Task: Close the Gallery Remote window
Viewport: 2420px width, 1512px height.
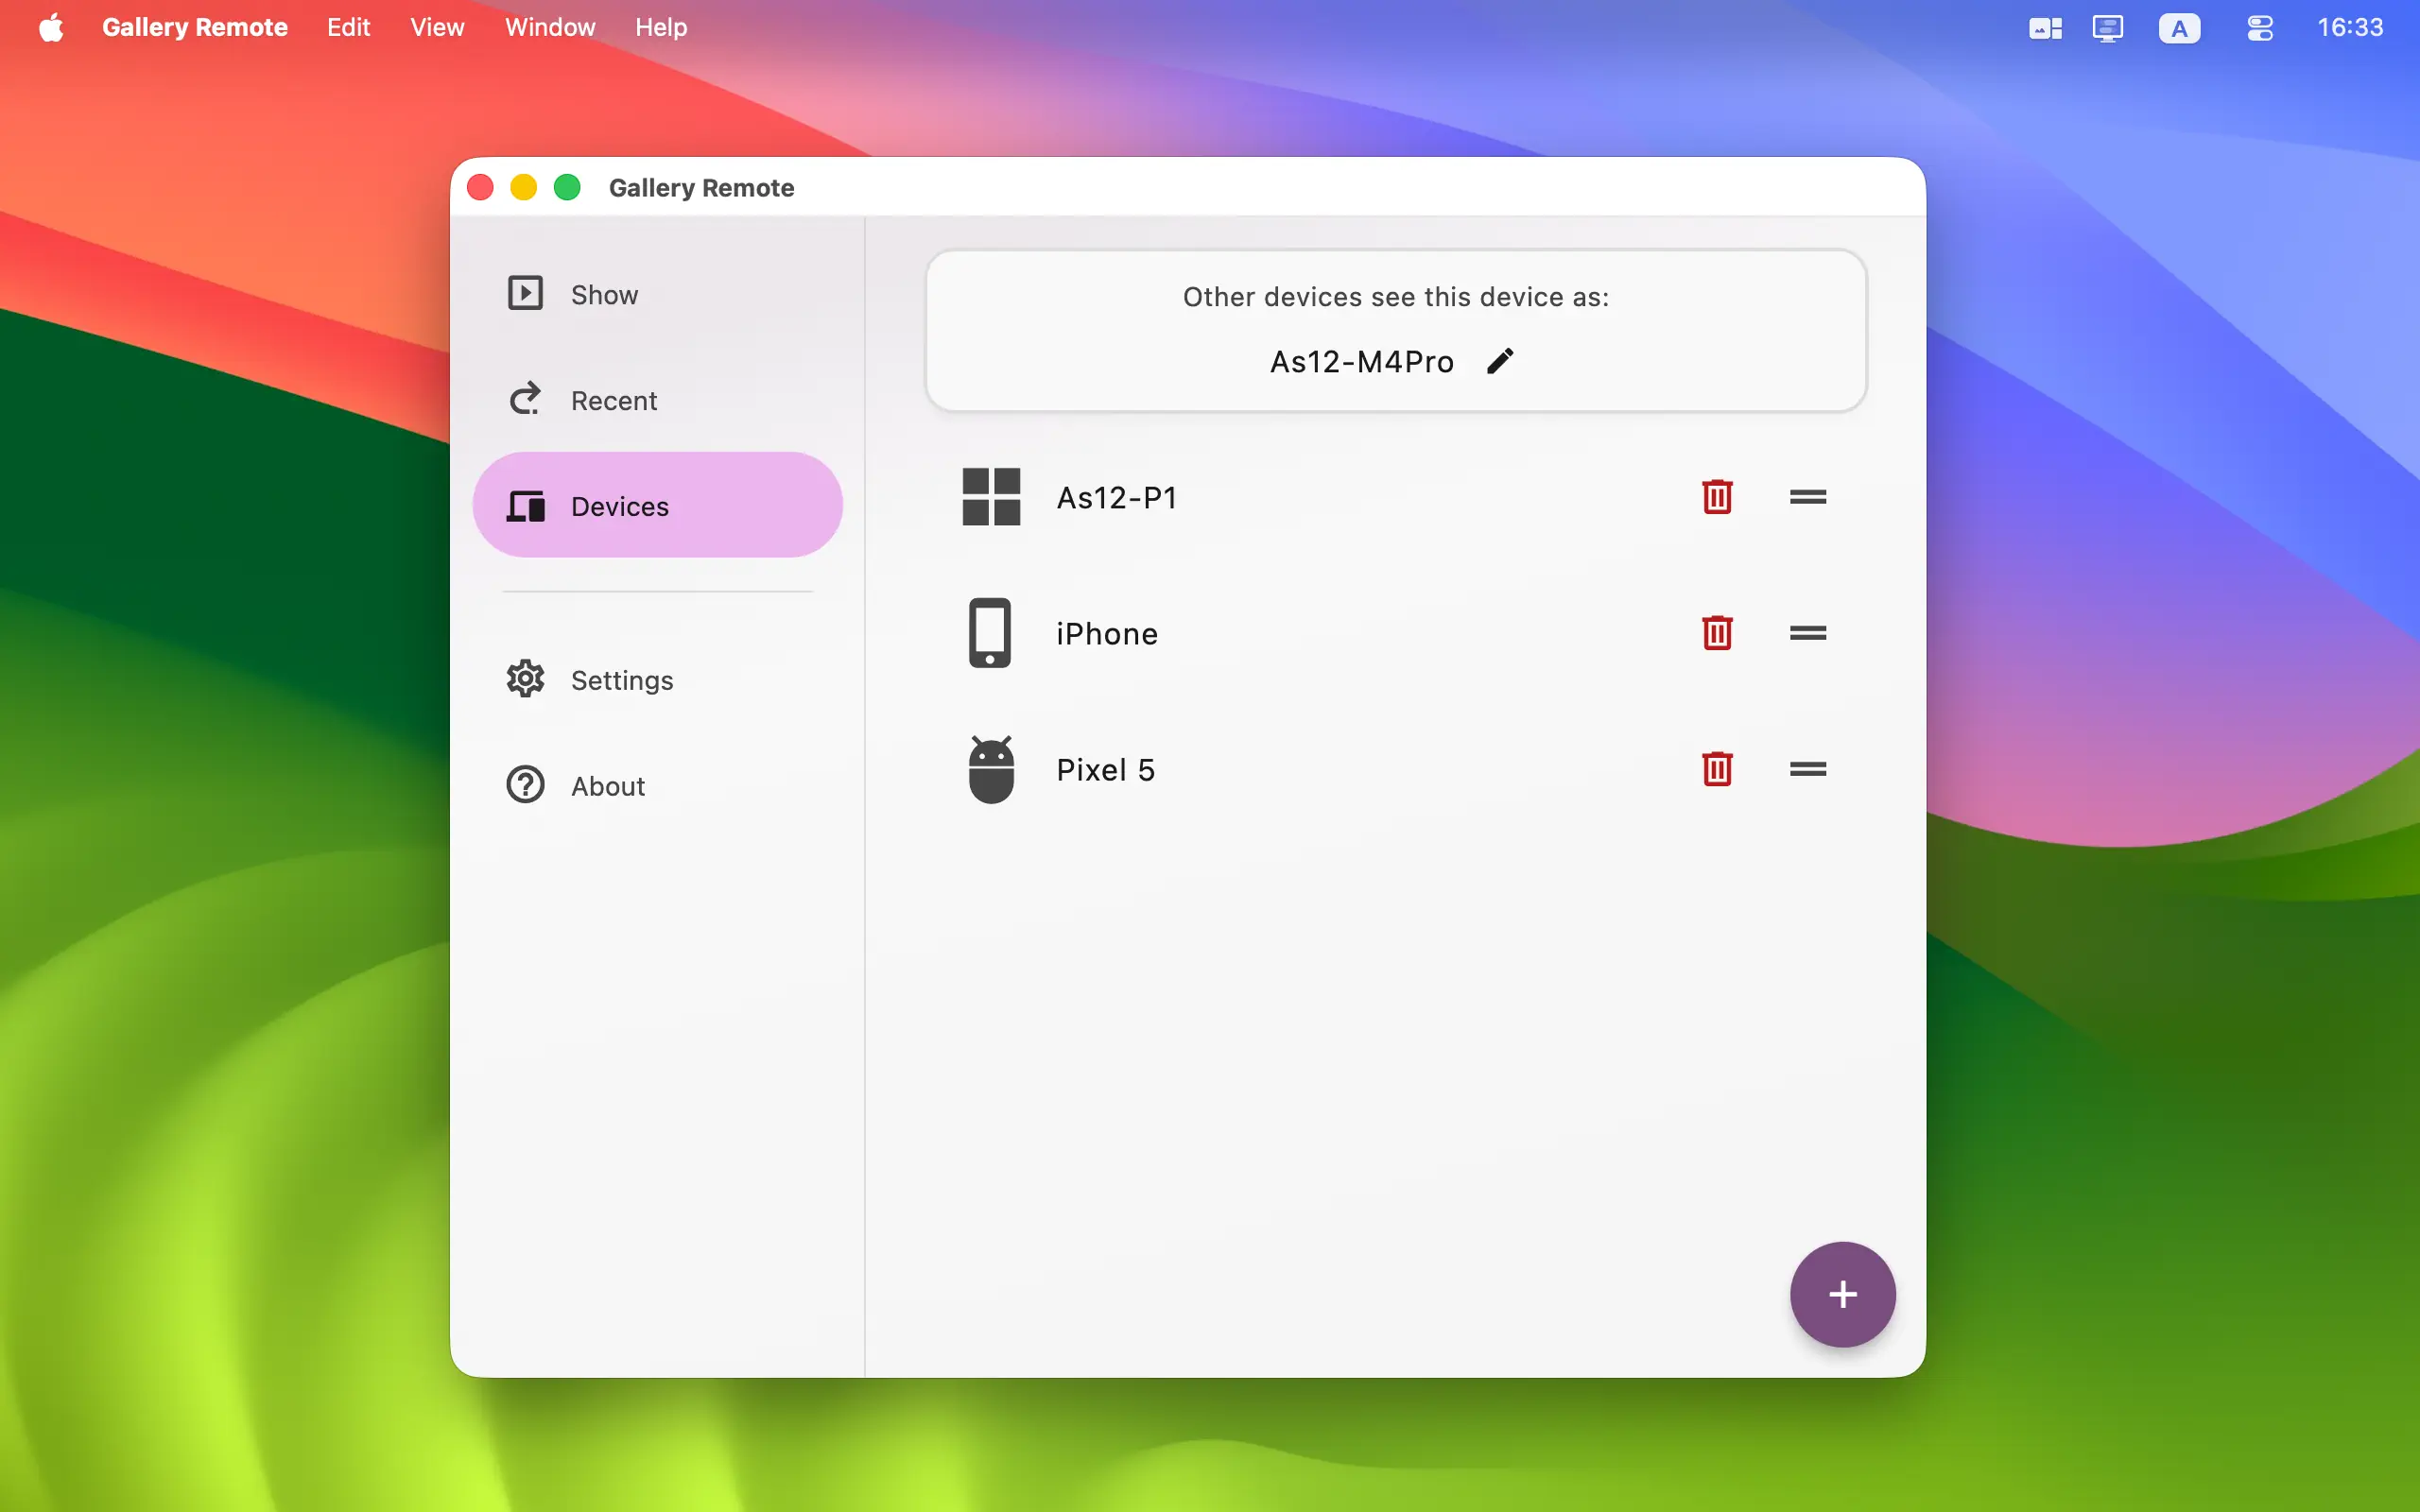Action: pyautogui.click(x=480, y=187)
